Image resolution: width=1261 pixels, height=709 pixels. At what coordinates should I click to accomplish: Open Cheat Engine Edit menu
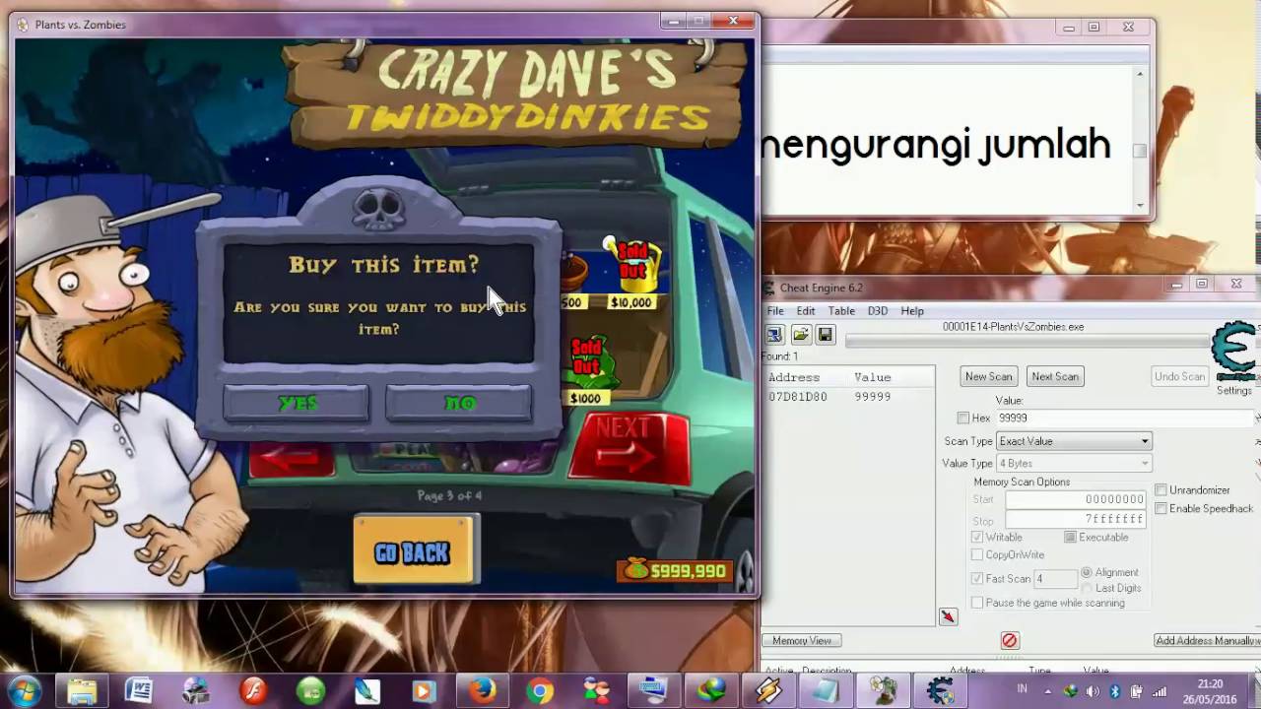[806, 311]
